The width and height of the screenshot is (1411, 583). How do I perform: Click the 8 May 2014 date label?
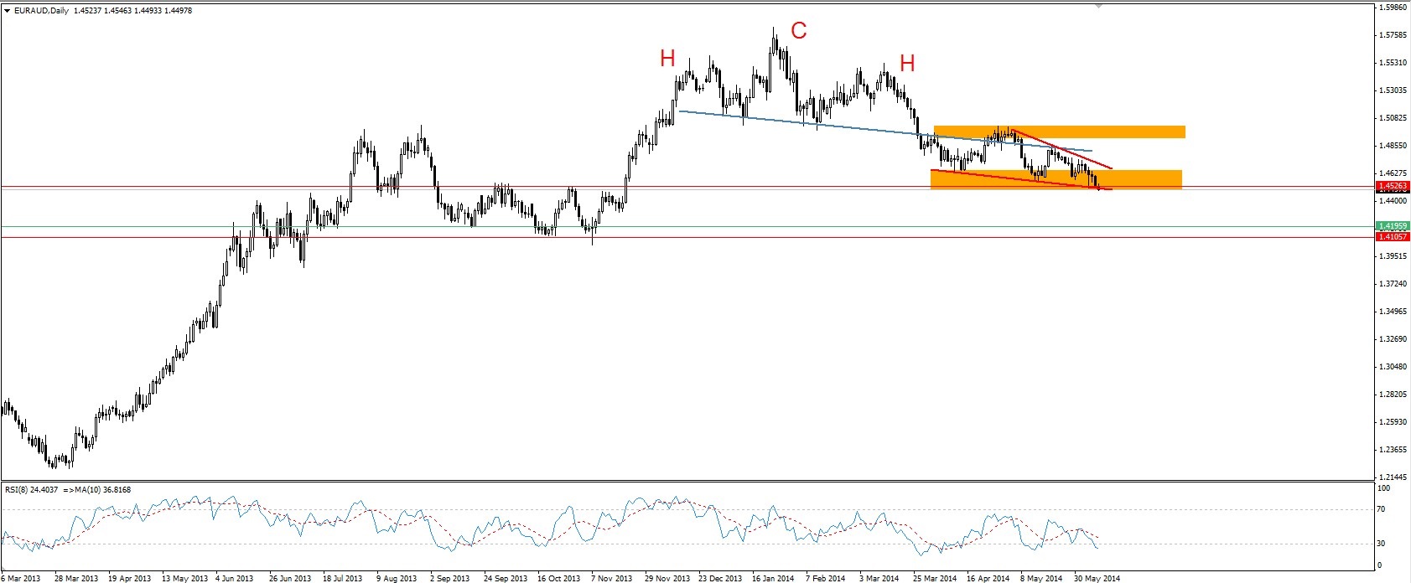point(1041,578)
